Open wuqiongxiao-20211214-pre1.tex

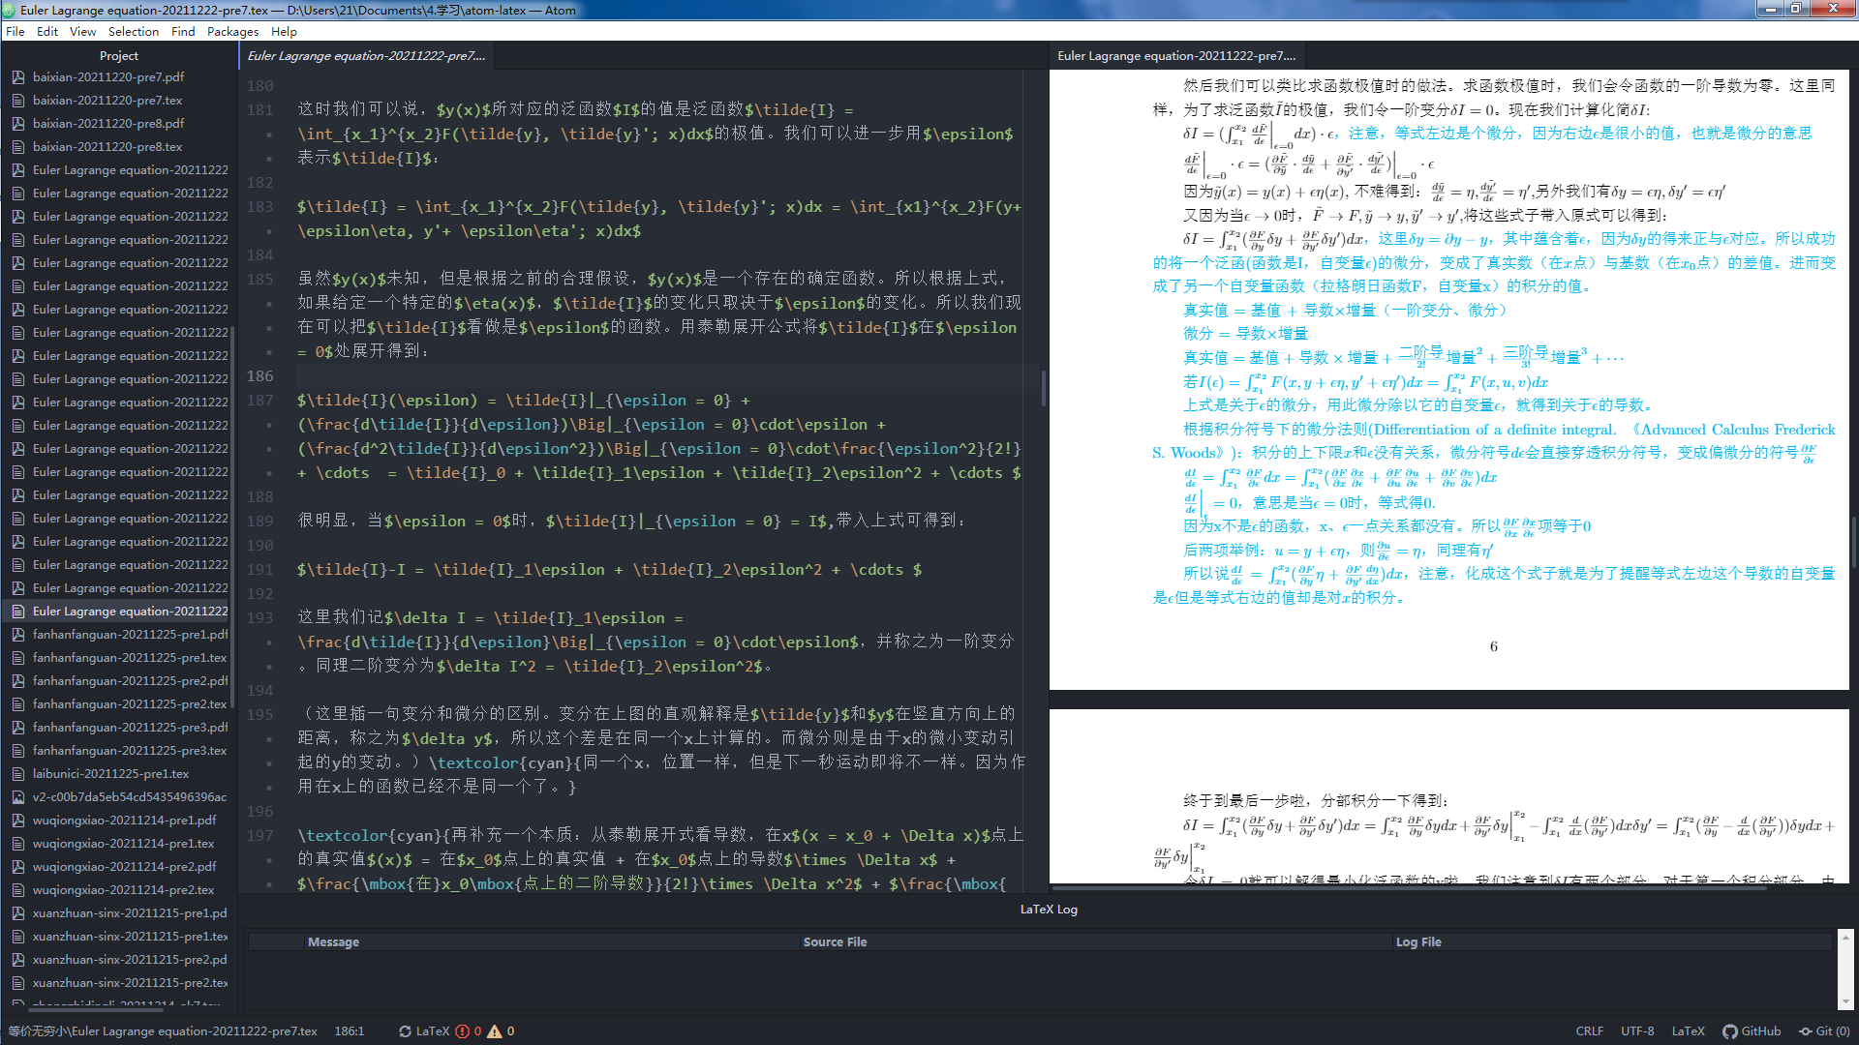click(123, 844)
